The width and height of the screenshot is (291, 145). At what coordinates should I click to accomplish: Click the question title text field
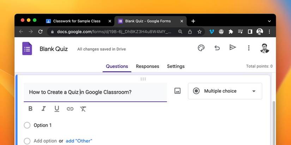coord(95,92)
